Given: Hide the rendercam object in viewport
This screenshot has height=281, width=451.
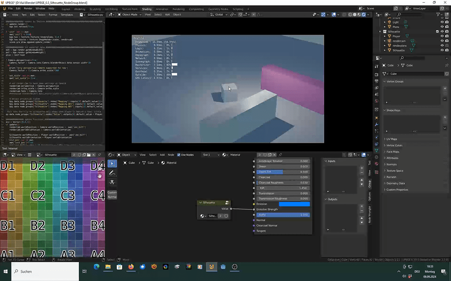Looking at the screenshot, I should [x=442, y=41].
